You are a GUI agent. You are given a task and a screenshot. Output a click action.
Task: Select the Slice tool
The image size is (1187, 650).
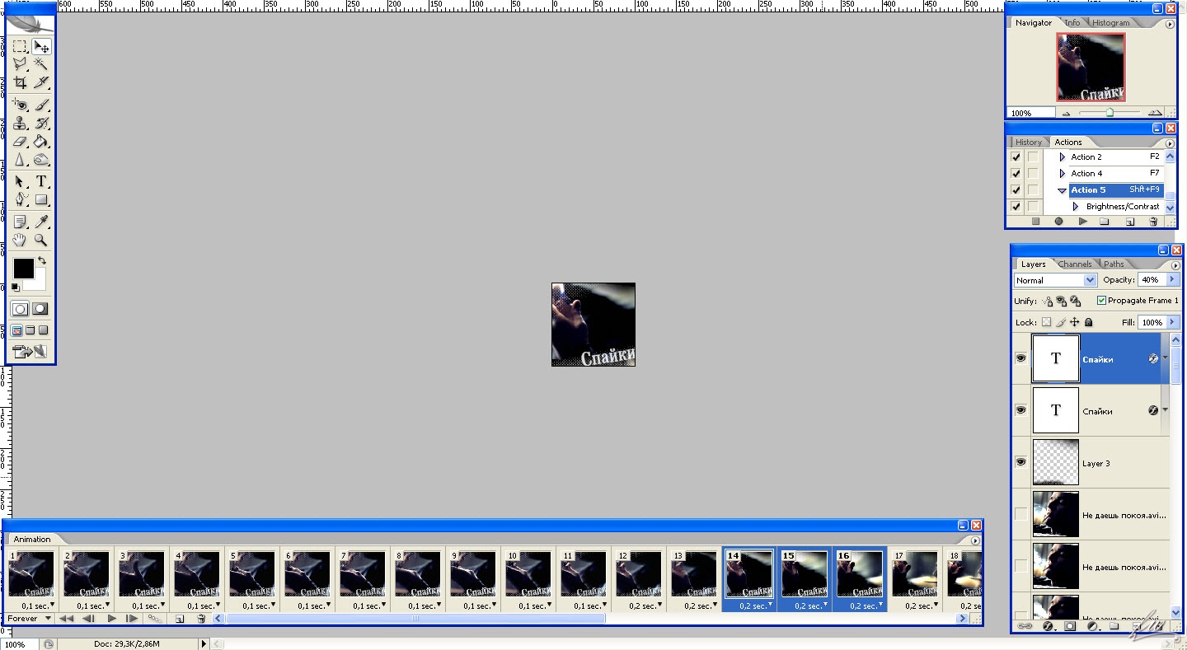(41, 82)
